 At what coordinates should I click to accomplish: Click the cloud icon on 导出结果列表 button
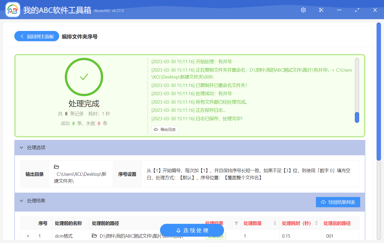click(323, 202)
